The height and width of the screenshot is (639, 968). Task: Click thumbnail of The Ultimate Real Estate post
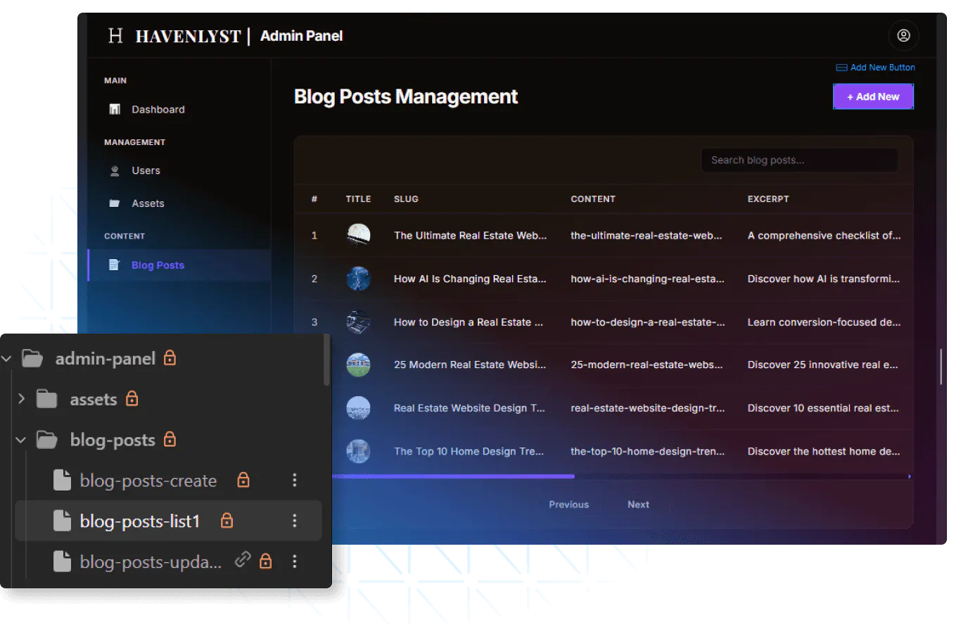tap(359, 235)
